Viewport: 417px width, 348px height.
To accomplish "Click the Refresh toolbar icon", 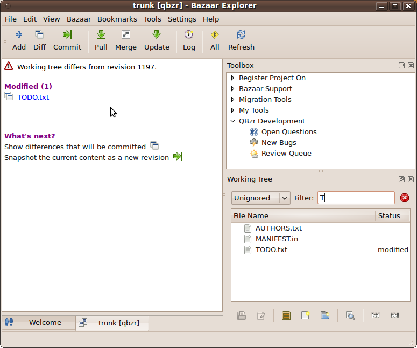I will [x=241, y=36].
